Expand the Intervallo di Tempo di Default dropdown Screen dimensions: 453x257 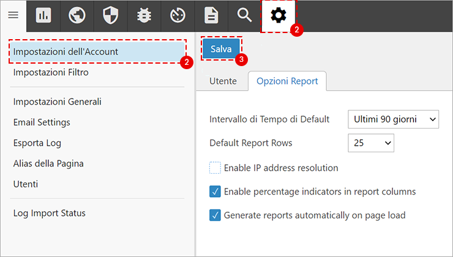pyautogui.click(x=393, y=119)
